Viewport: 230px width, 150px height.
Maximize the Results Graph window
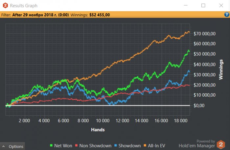click(203, 6)
